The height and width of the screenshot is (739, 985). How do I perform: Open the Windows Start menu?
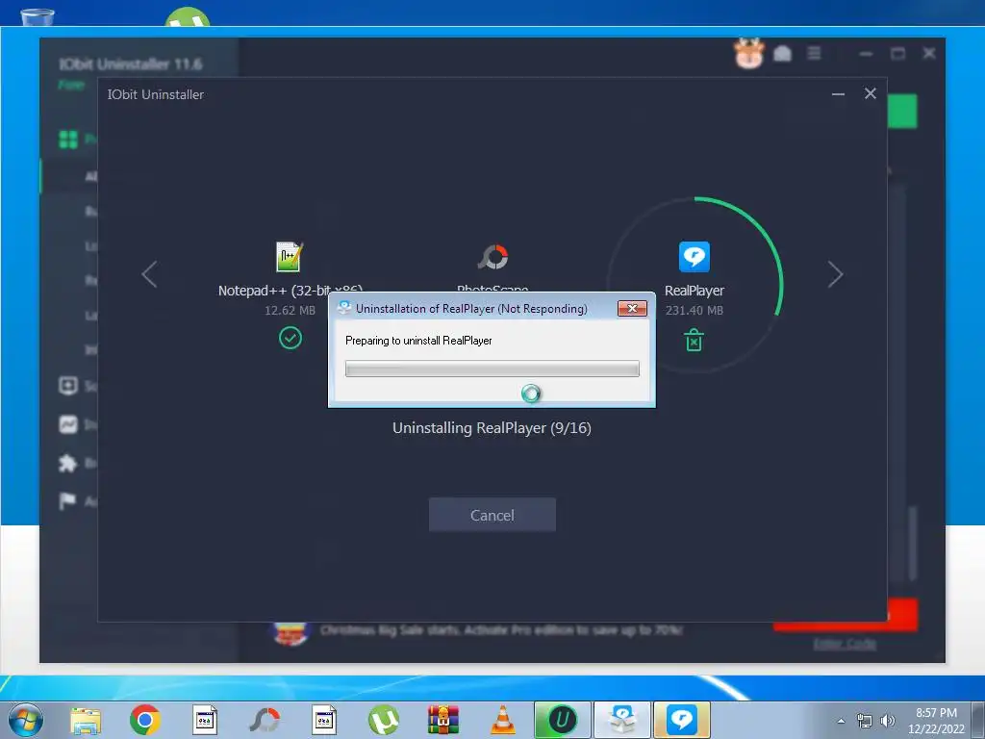26,720
